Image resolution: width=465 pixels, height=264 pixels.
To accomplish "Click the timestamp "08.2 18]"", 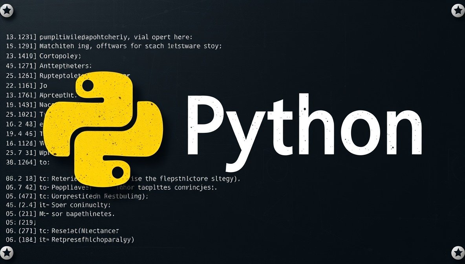I will coord(21,179).
